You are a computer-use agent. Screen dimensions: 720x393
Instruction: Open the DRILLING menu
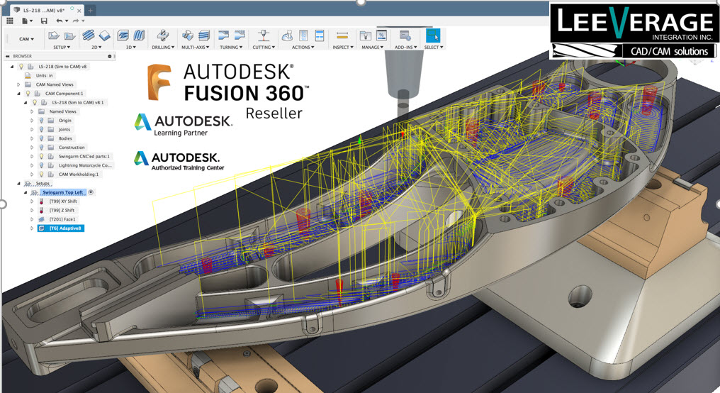[x=163, y=47]
